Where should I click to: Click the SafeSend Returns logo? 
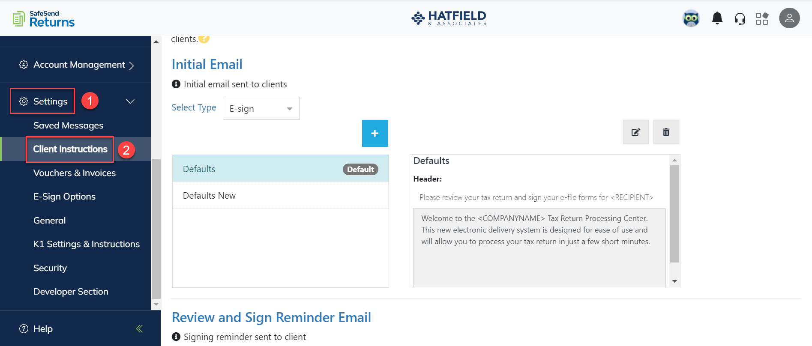pos(43,18)
